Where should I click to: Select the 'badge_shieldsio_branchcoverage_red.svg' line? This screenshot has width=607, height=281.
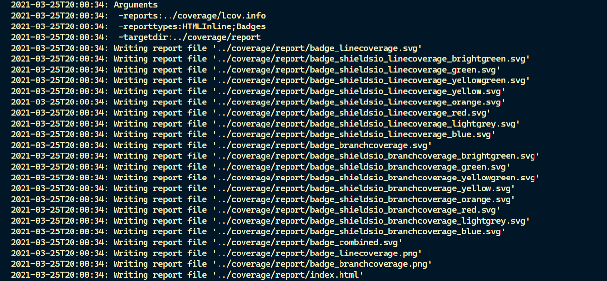(x=256, y=210)
